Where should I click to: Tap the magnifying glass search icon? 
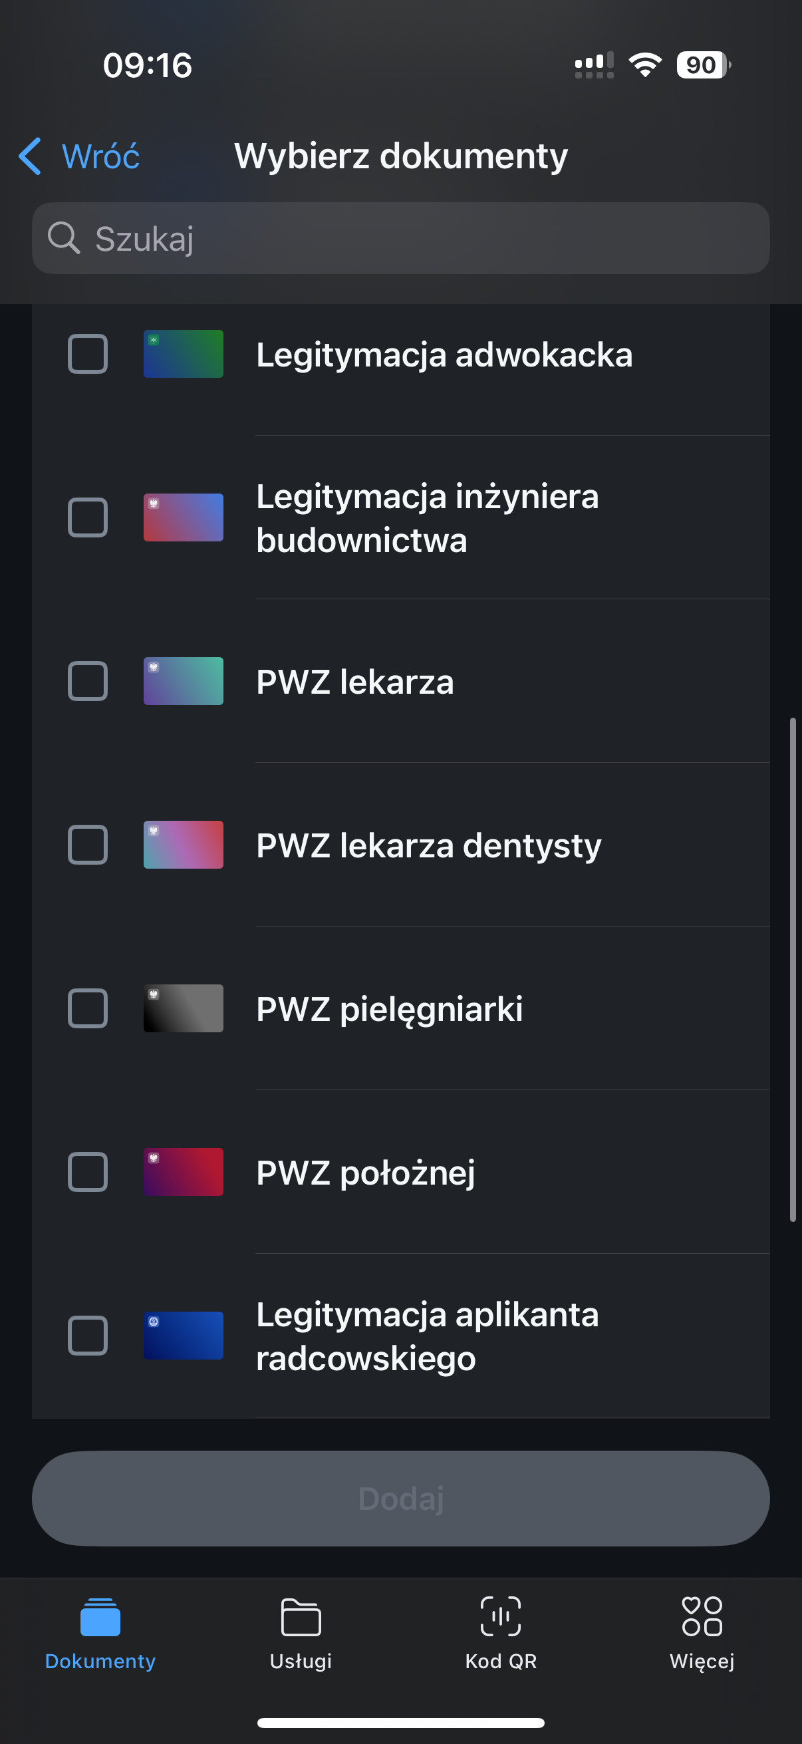tap(65, 238)
